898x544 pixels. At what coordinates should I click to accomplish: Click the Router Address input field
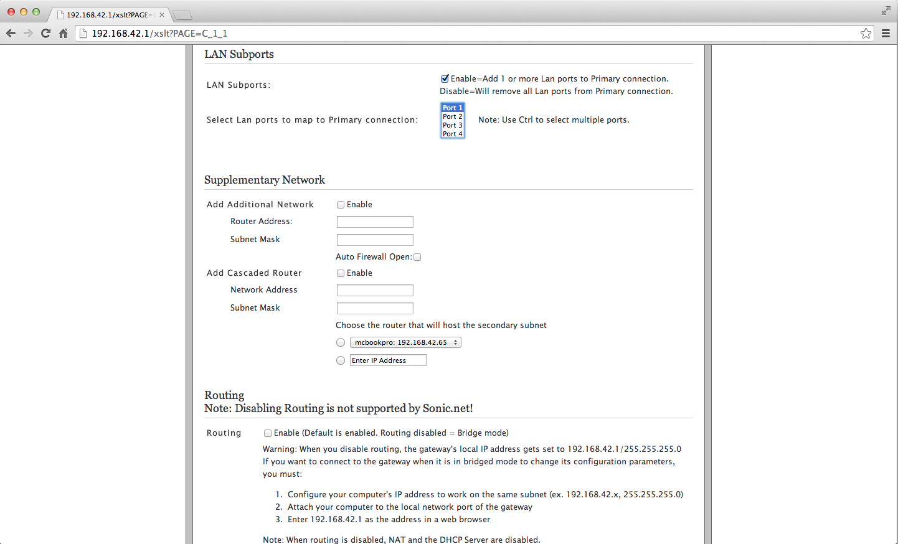(x=375, y=222)
